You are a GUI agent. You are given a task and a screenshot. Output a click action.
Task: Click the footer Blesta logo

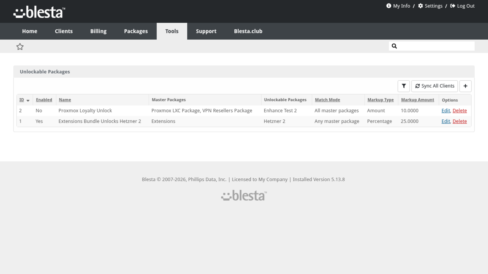(x=244, y=196)
